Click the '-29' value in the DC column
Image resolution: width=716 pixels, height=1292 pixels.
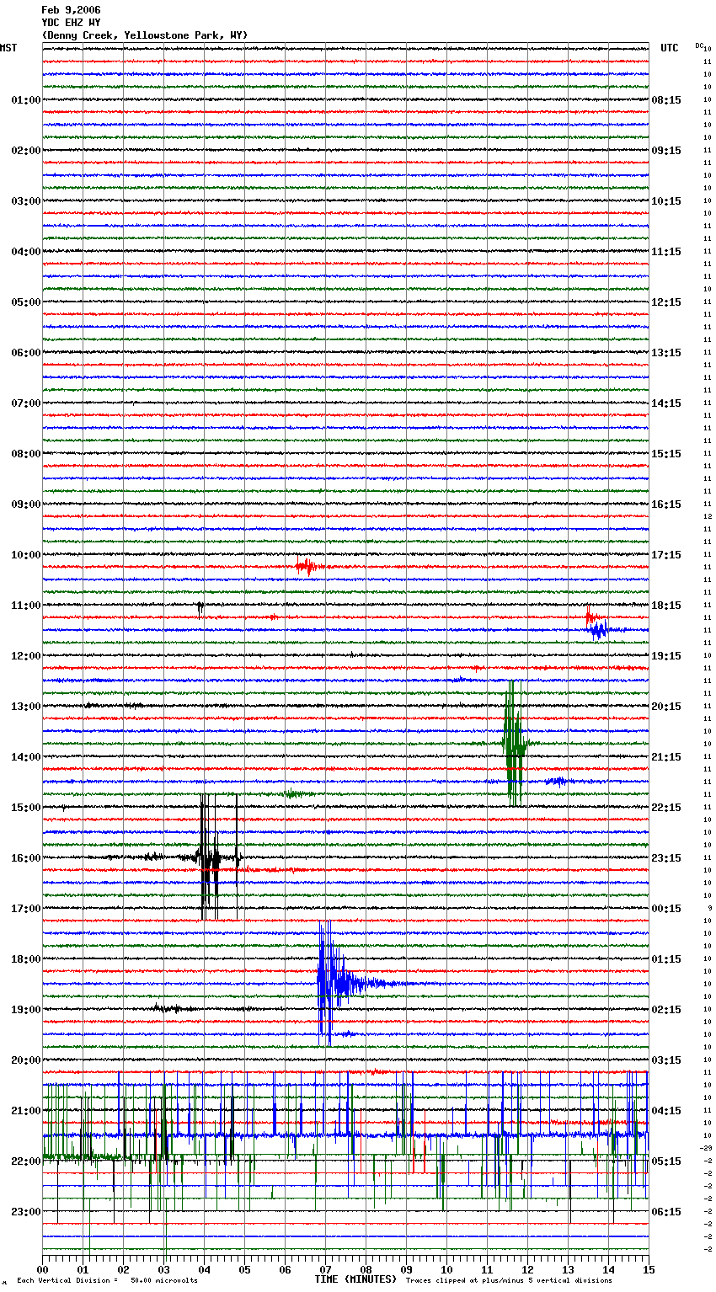(x=707, y=1148)
